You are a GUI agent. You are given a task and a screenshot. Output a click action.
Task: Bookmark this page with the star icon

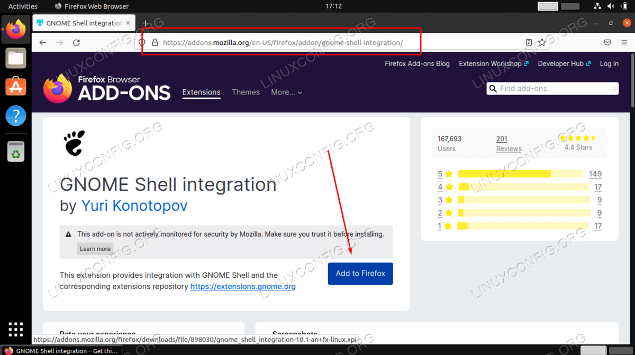[x=542, y=43]
